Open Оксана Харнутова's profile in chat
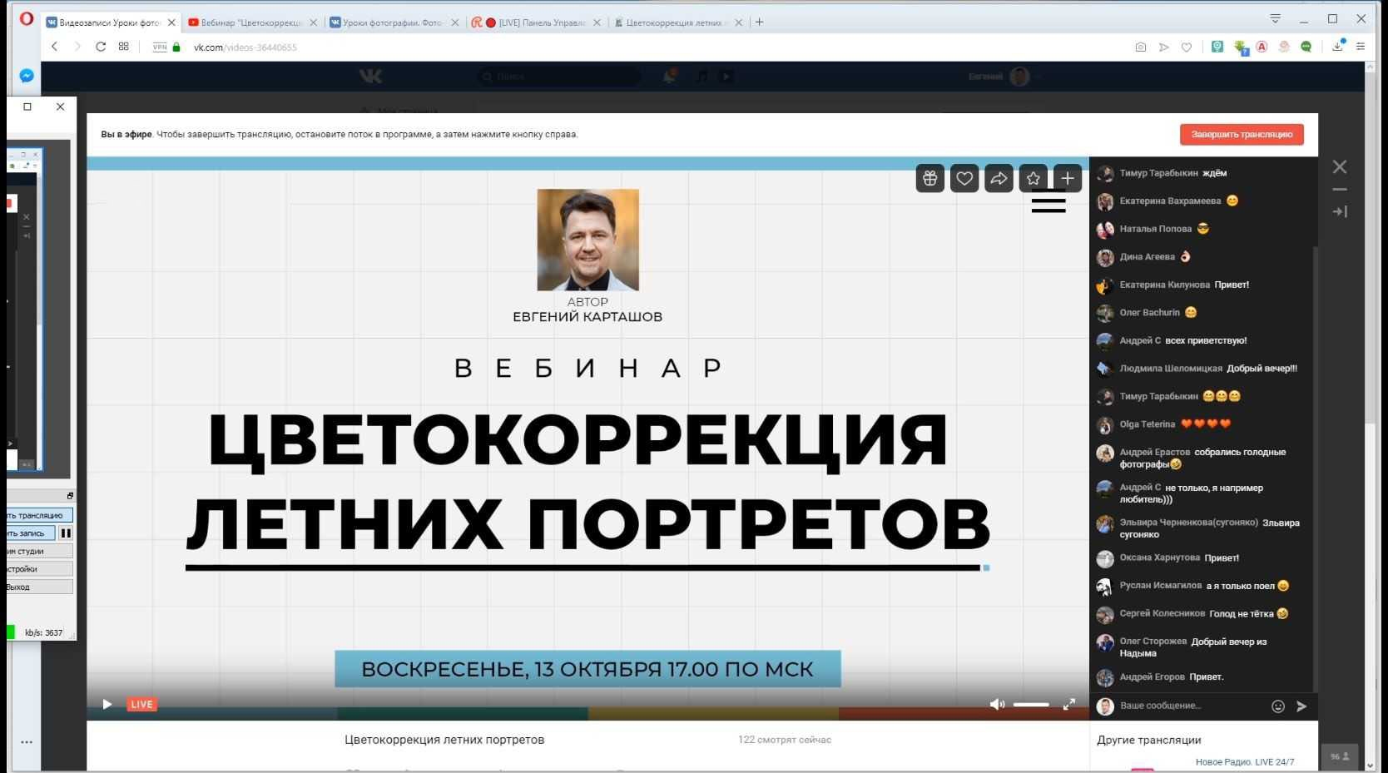 coord(1159,557)
